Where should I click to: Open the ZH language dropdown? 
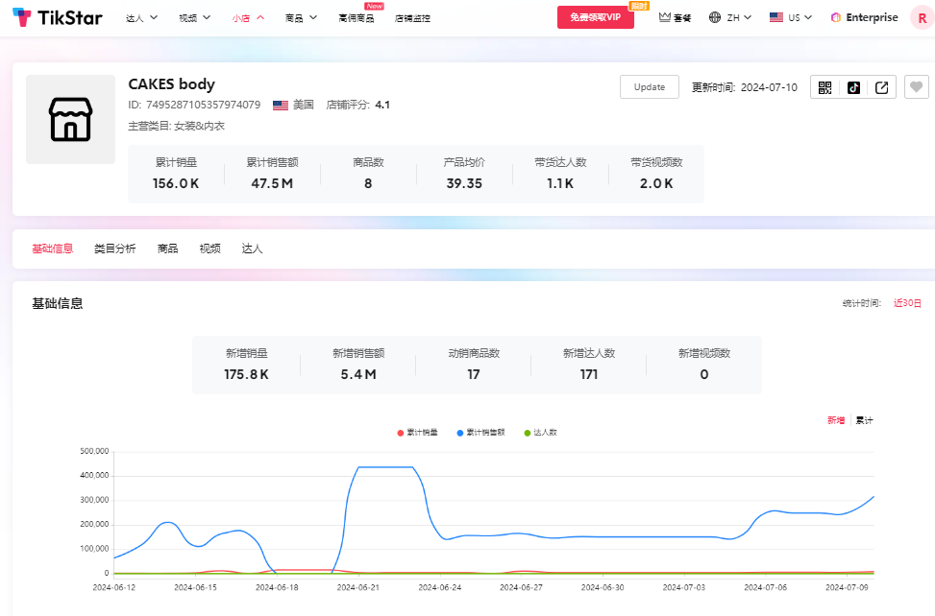(739, 18)
